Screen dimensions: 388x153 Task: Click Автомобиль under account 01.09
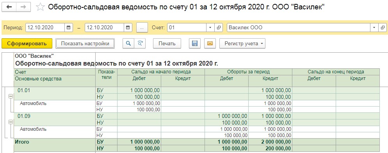click(x=33, y=129)
